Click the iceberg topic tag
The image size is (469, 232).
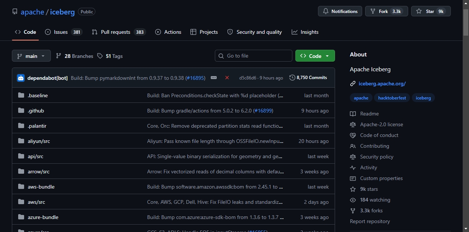tap(423, 98)
